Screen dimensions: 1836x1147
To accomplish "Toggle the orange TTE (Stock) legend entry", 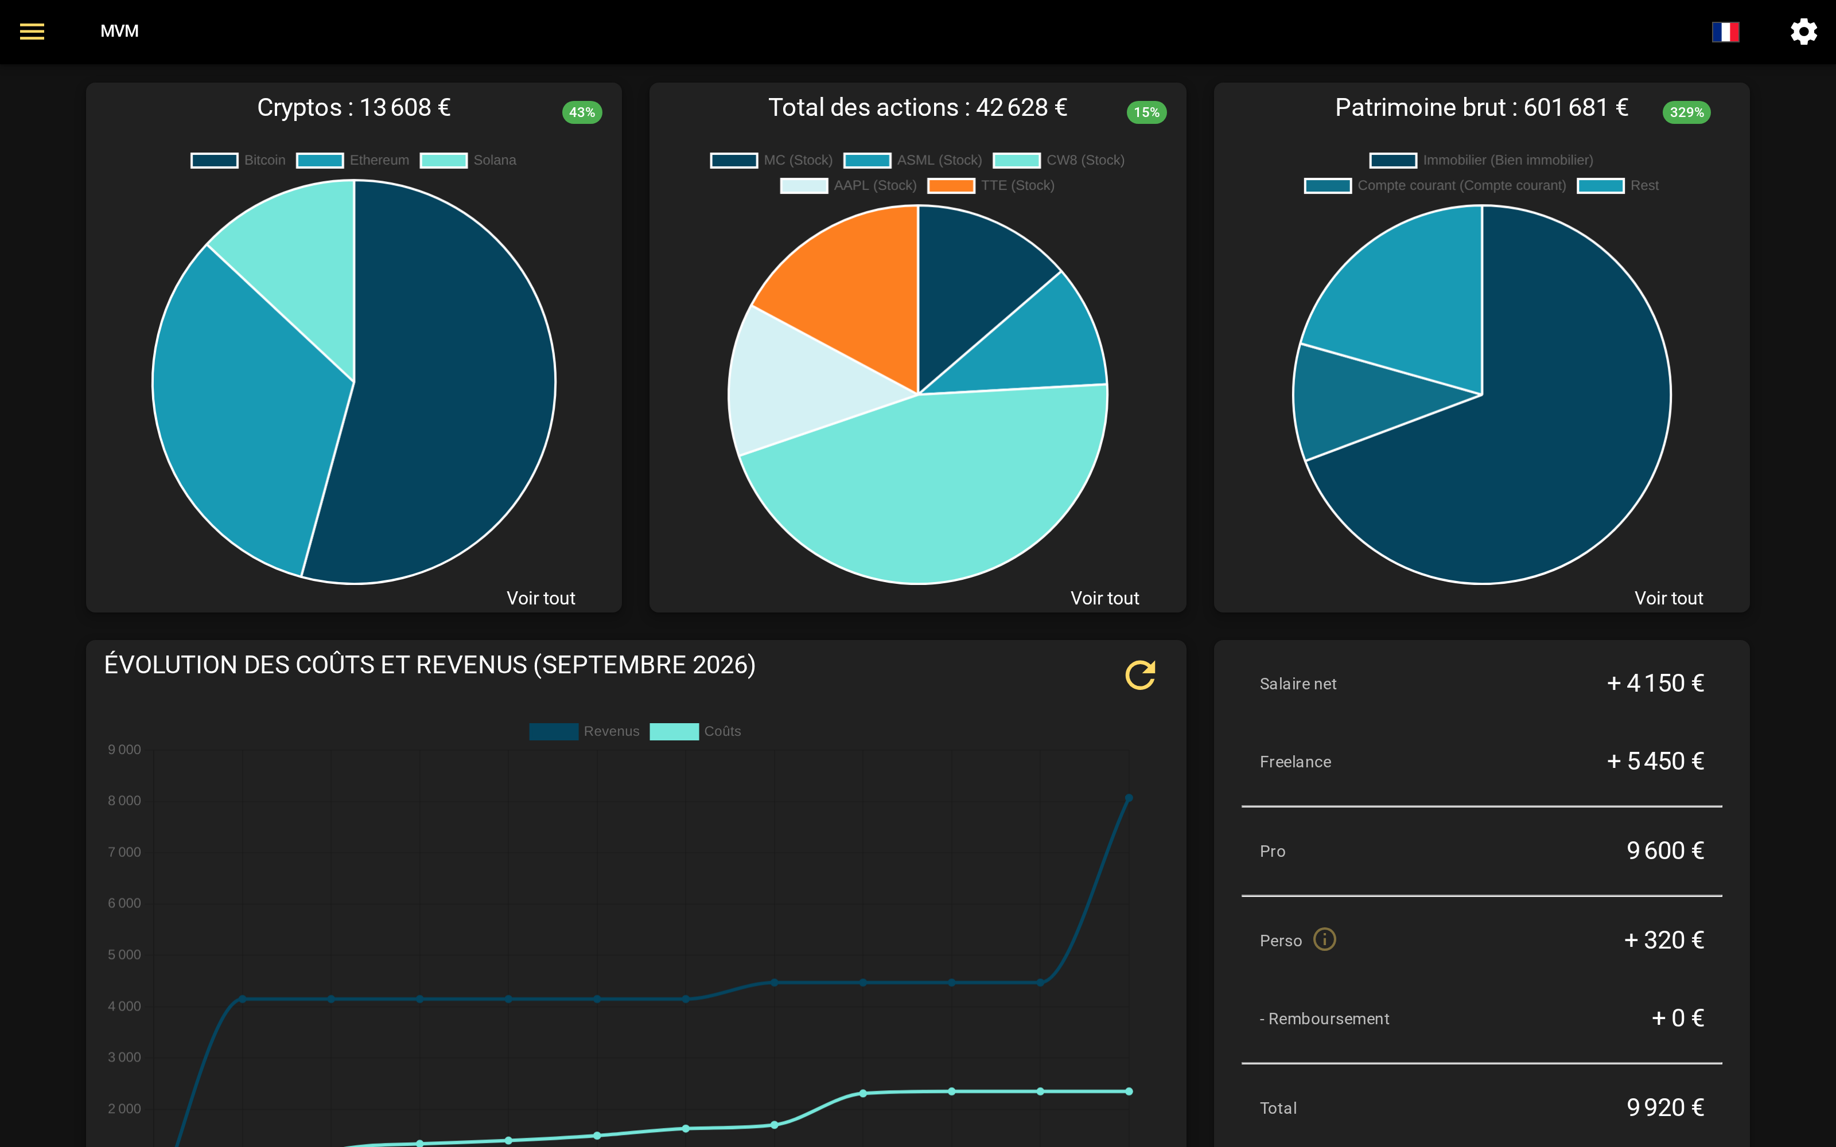I will 991,185.
